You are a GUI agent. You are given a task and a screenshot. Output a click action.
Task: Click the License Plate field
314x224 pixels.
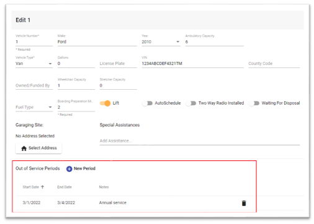[x=118, y=64]
